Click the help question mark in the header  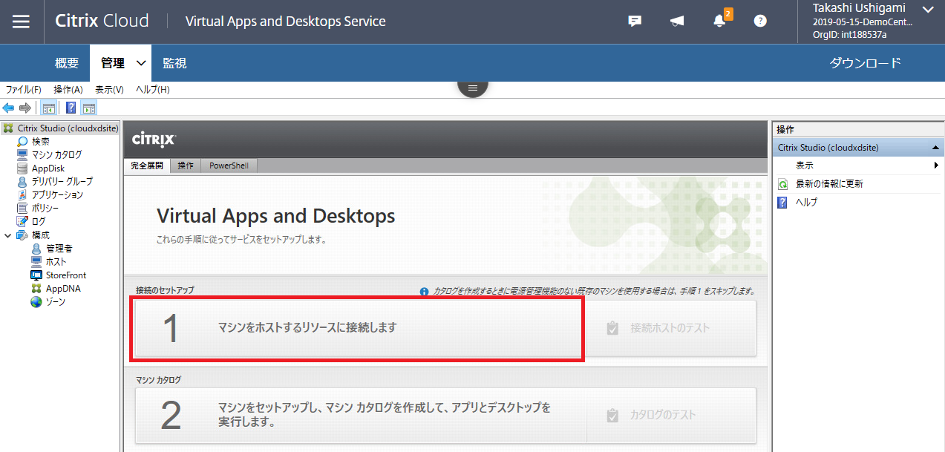click(759, 21)
